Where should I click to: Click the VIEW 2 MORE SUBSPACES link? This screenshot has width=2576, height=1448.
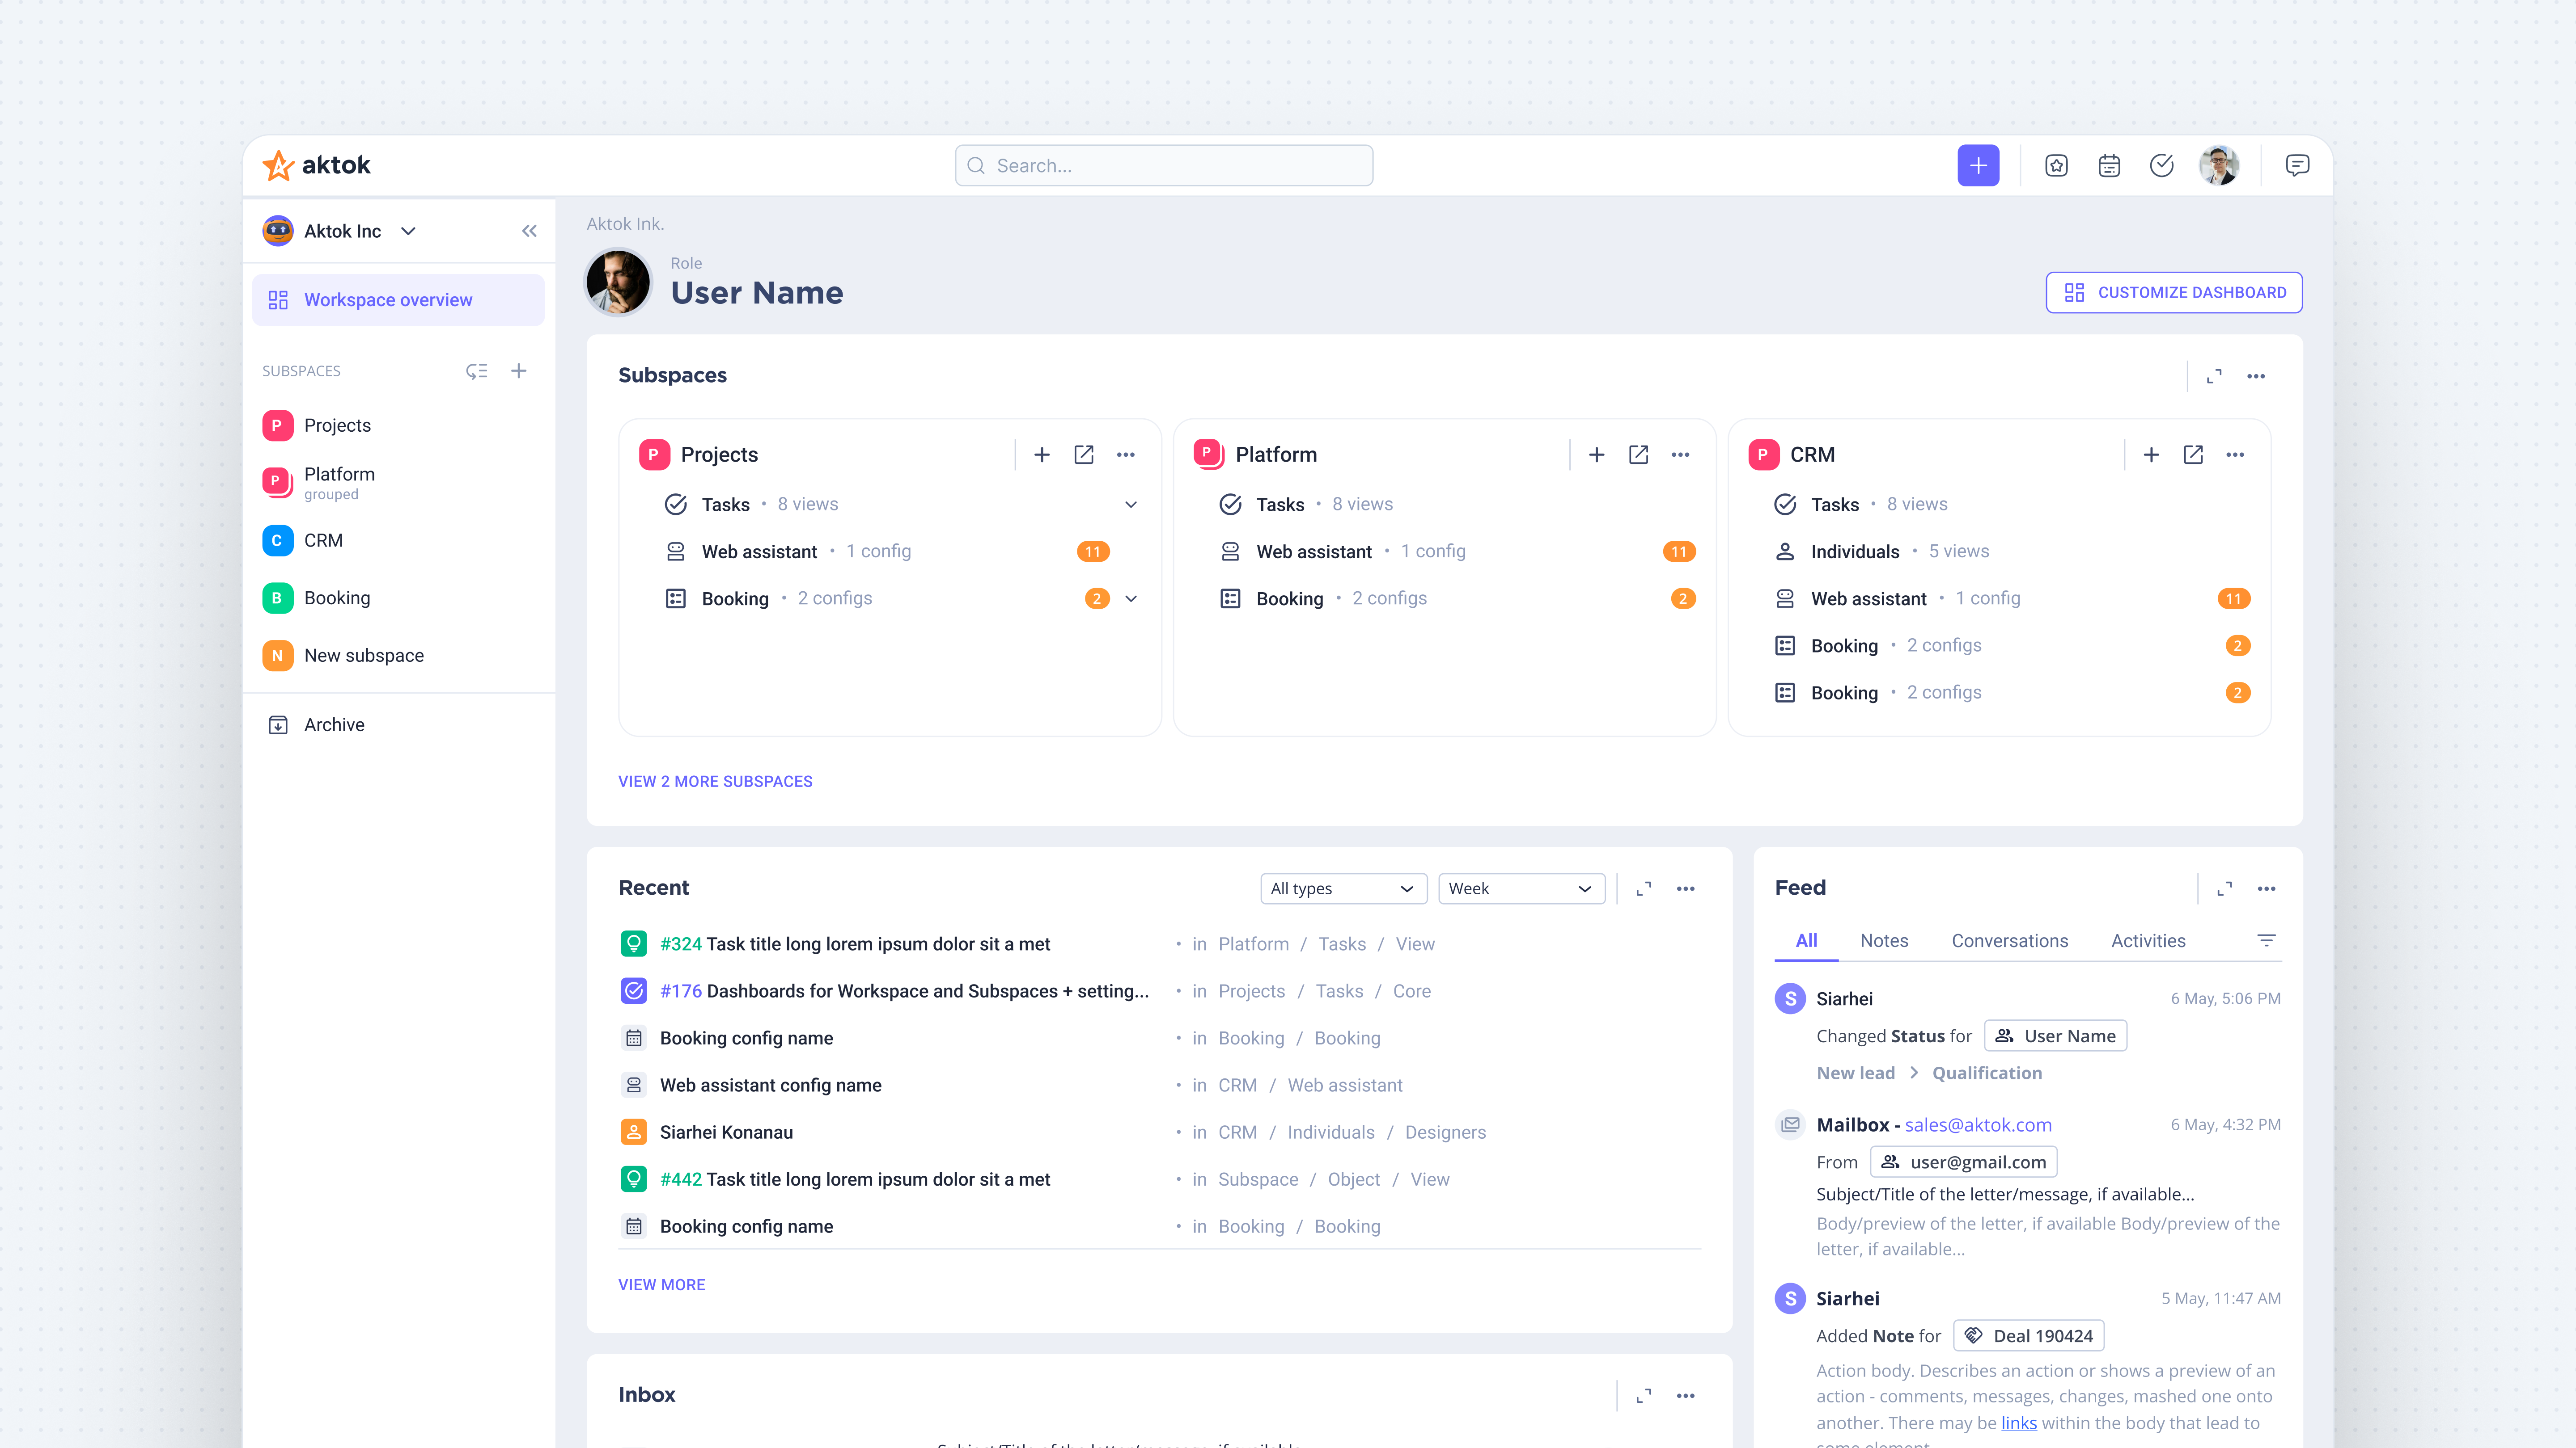(715, 782)
